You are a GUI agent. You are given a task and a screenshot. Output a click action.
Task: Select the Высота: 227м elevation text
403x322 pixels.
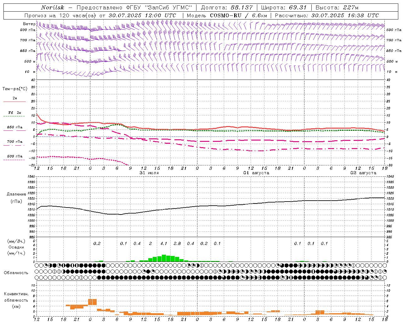coord(337,8)
